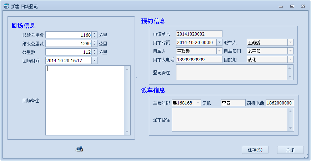311x161 pixels.
Task: Open the 目的地 dropdown
Action: tap(290, 59)
